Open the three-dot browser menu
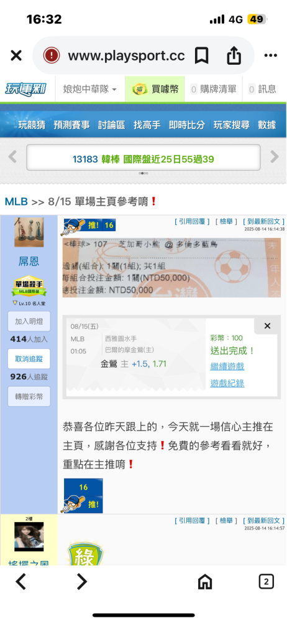 pyautogui.click(x=271, y=55)
